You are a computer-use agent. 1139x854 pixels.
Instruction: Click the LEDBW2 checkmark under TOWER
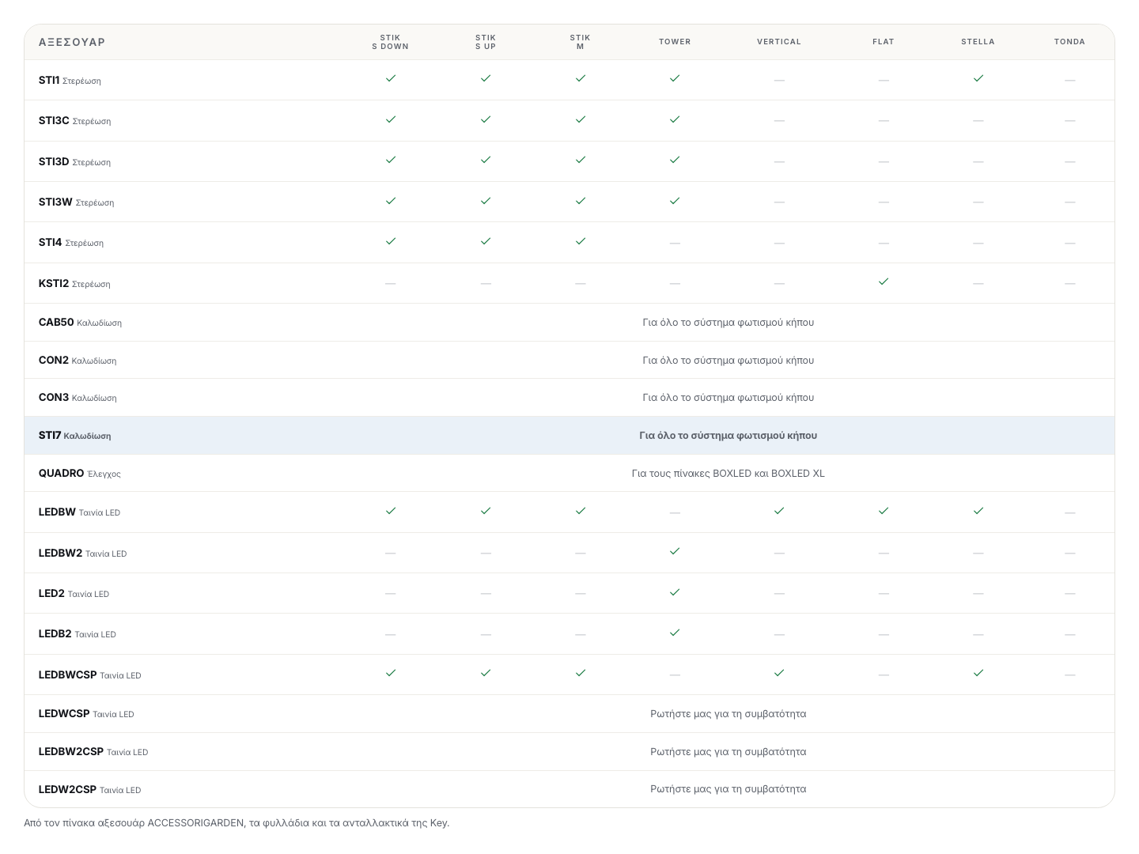point(675,551)
